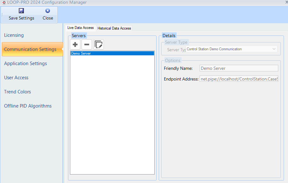This screenshot has height=183, width=288.
Task: Switch to Historical Data Access tab
Action: (x=114, y=28)
